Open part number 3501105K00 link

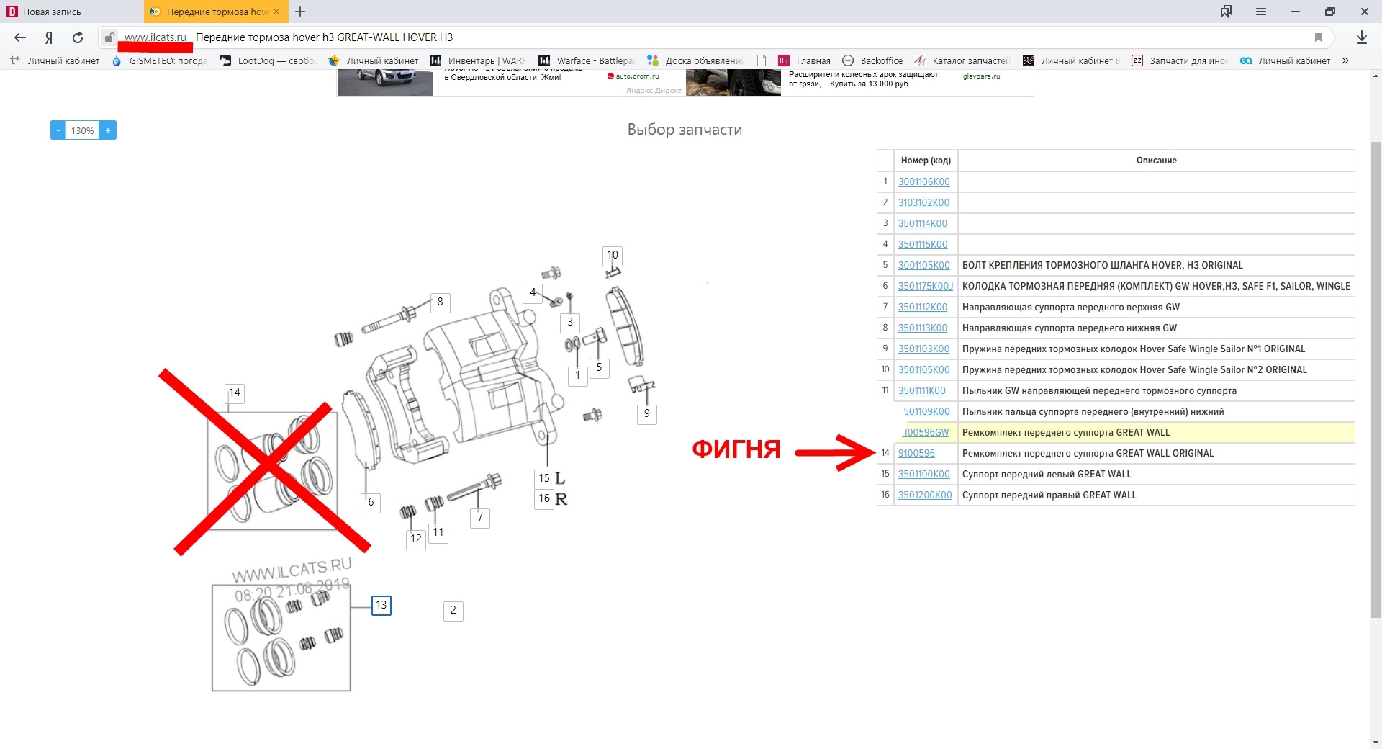coord(923,369)
